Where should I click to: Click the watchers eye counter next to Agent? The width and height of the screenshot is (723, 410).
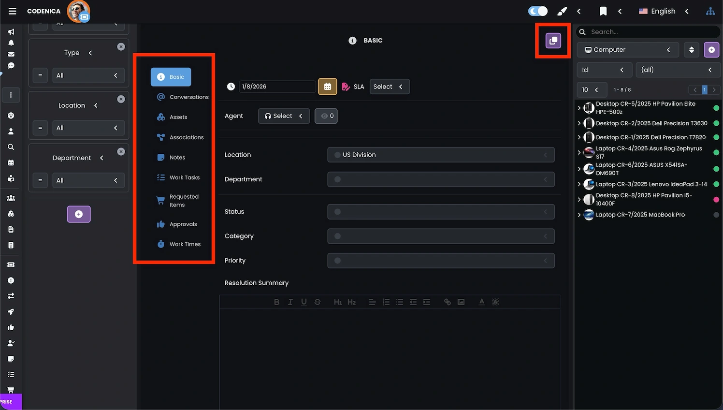[326, 116]
